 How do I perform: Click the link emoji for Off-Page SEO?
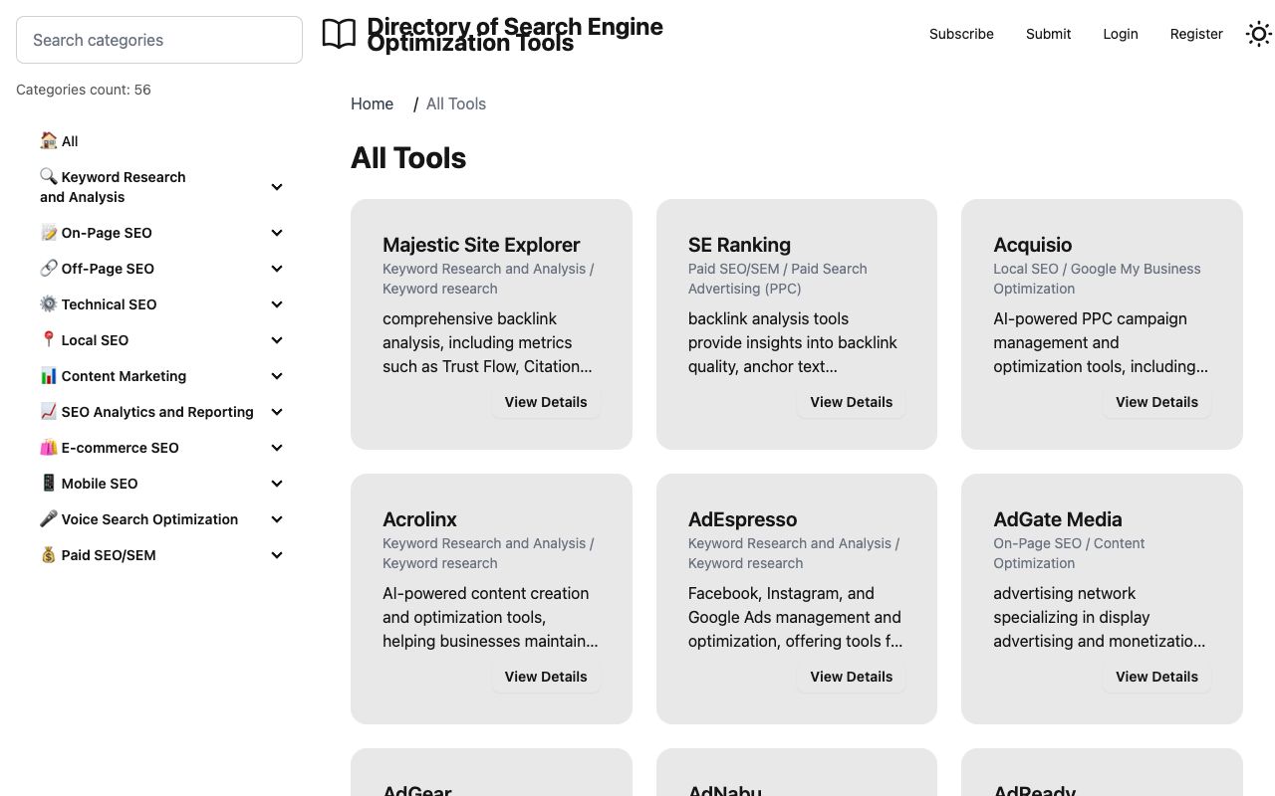tap(49, 268)
